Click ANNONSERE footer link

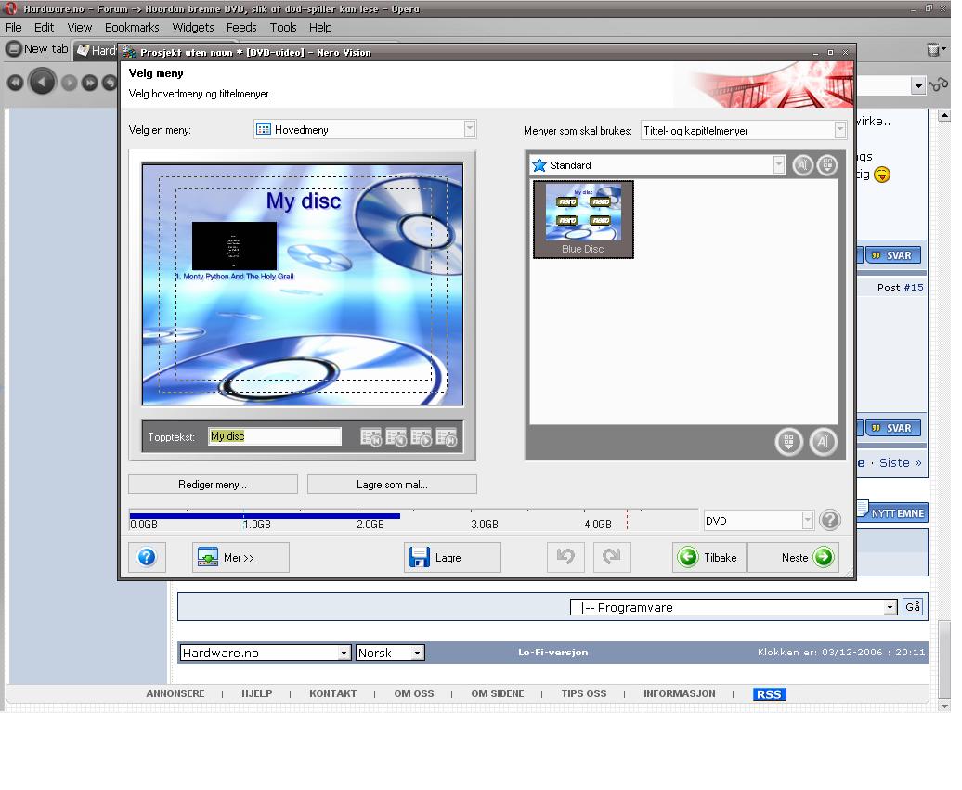[x=175, y=693]
